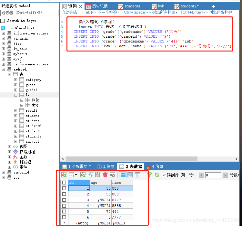Tick the checkbox for row with id 3
The image size is (242, 226).
(x=64, y=200)
